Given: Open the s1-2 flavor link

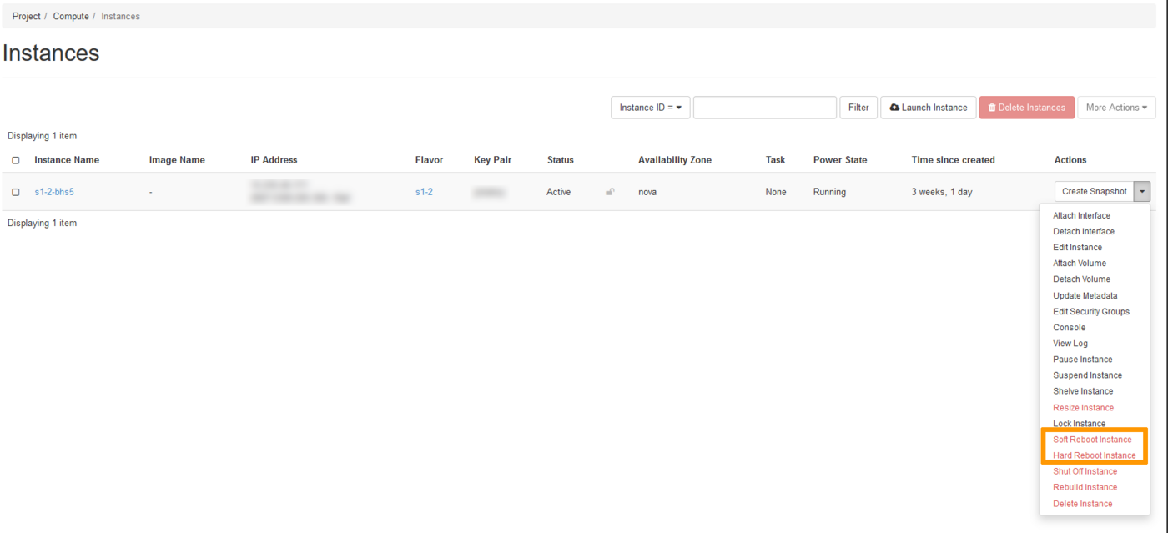Looking at the screenshot, I should click(424, 192).
